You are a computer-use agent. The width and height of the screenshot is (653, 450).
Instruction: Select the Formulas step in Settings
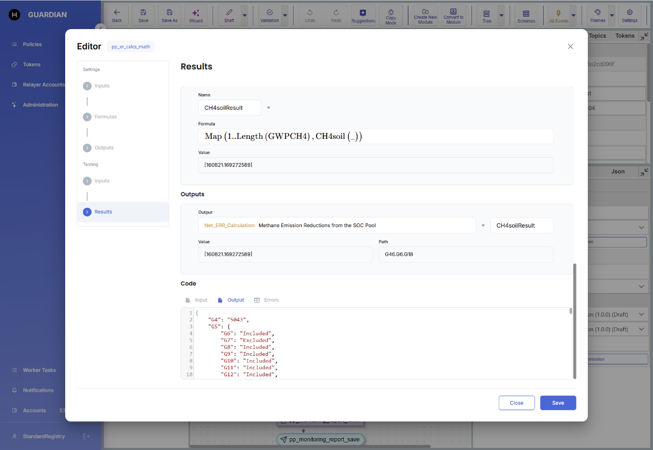pyautogui.click(x=106, y=117)
